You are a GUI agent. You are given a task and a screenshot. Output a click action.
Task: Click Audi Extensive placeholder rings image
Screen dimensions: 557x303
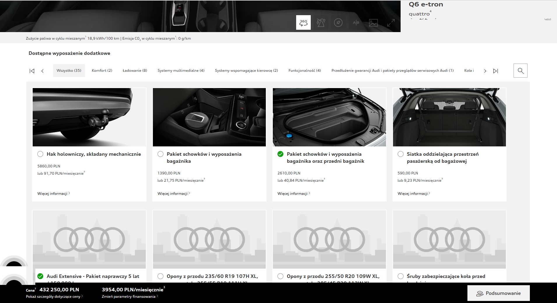click(x=89, y=239)
